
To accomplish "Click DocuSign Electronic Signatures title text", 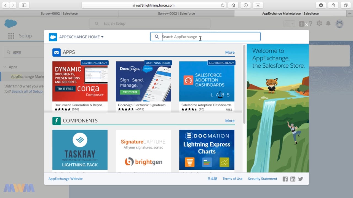I will [143, 105].
